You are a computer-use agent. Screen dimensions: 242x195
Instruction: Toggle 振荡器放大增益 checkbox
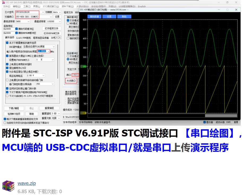(x=7, y=56)
